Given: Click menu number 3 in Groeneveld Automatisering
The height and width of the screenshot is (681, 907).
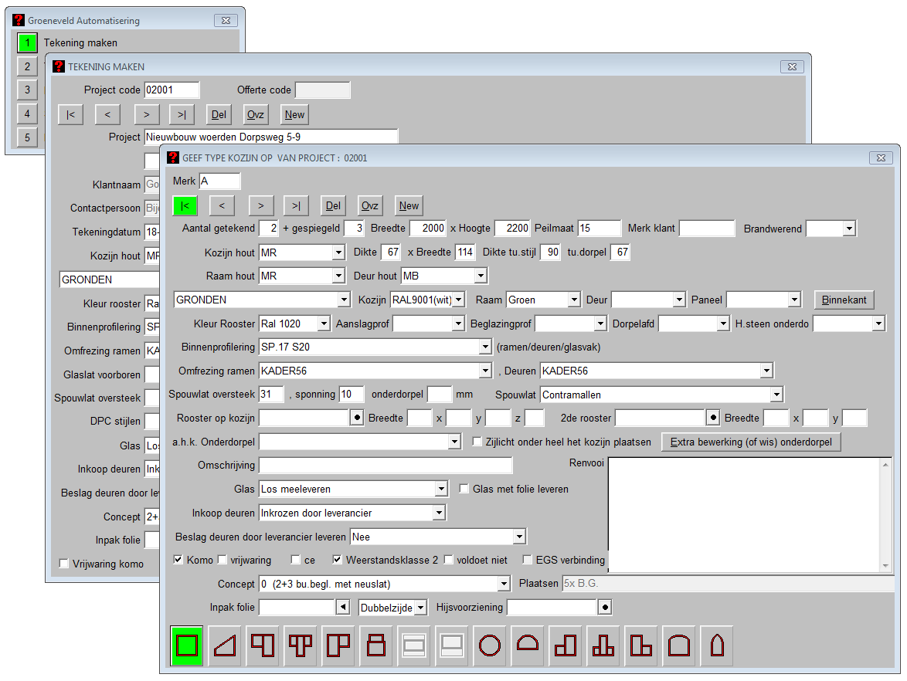Looking at the screenshot, I should (26, 90).
